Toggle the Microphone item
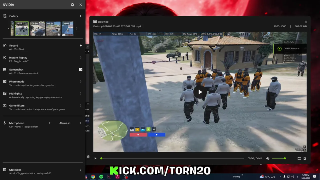 tap(23, 124)
